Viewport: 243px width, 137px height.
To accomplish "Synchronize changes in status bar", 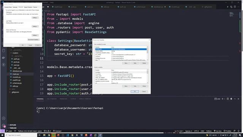I will pos(15,131).
